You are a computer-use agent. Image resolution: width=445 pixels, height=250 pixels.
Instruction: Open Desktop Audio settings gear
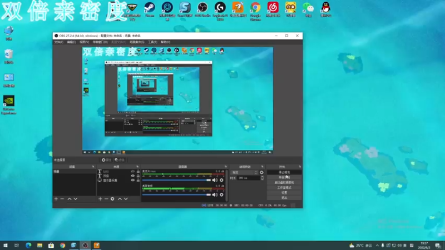click(x=221, y=195)
